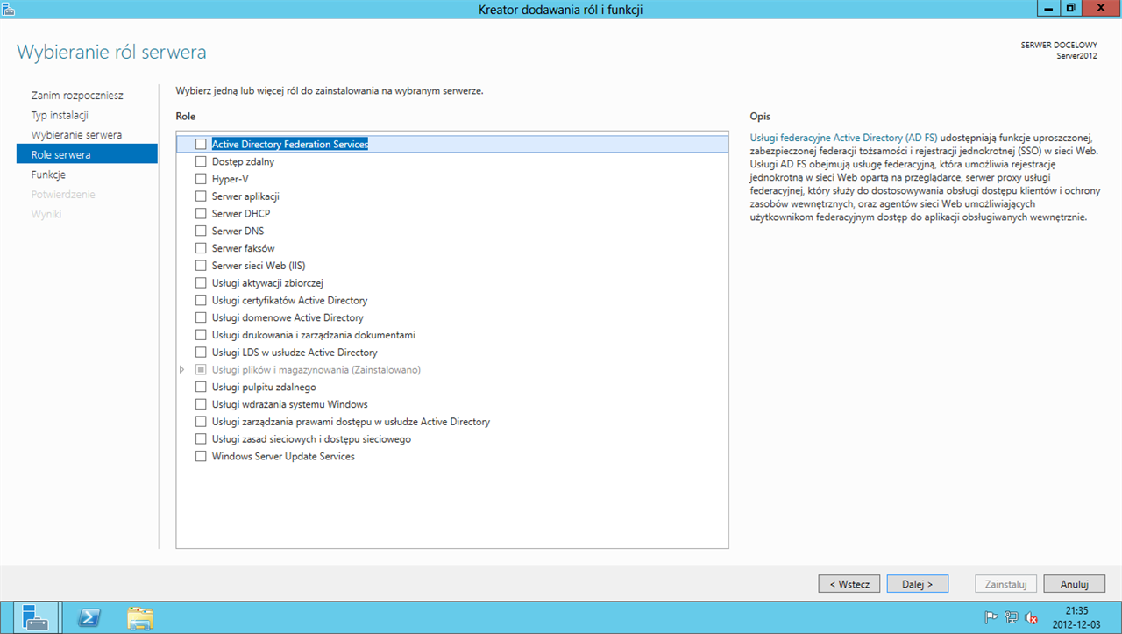Check Usługi LDS w usłudze Active Directory
This screenshot has height=634, width=1122.
(x=201, y=353)
